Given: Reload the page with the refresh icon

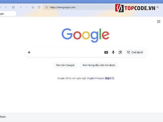Looking at the screenshot, I should (39, 7).
